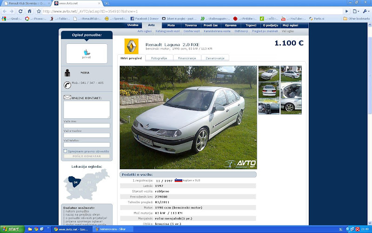The image size is (372, 233).
Task: Open the wheel close-up thumbnail
Action: click(291, 107)
